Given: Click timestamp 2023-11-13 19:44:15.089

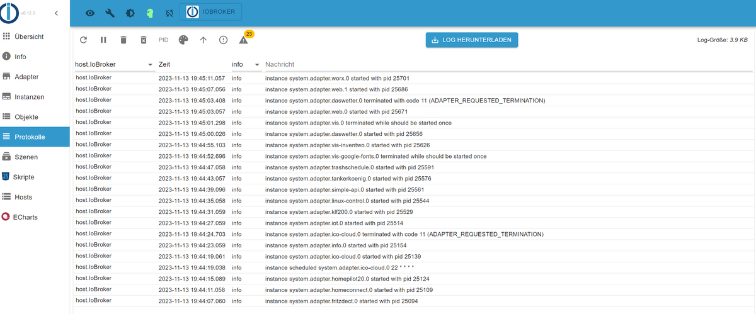Looking at the screenshot, I should coord(192,279).
